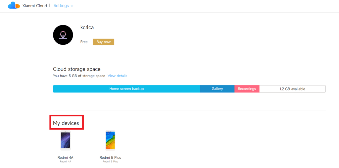Viewport: 339px width, 168px height.
Task: Click the Redmi 4A device name
Action: (x=66, y=157)
